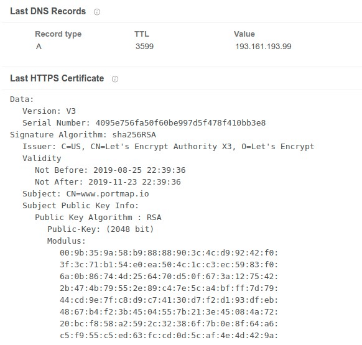Viewport: 362px width, 345px height.
Task: Click the Record type column header
Action: pos(58,34)
